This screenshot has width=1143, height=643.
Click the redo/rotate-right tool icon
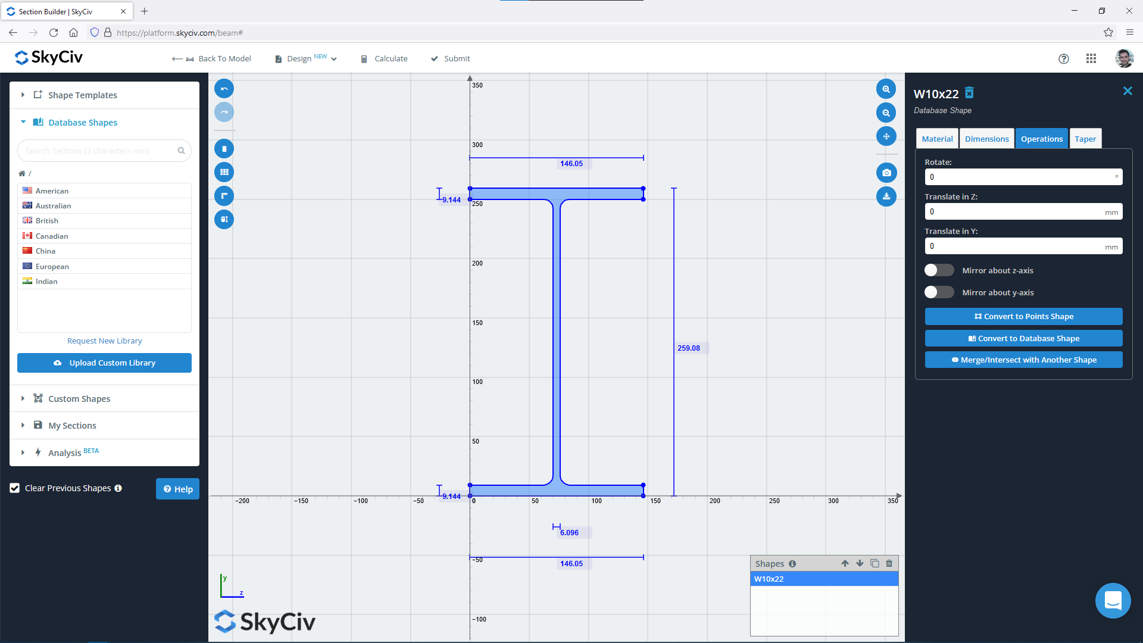(224, 113)
